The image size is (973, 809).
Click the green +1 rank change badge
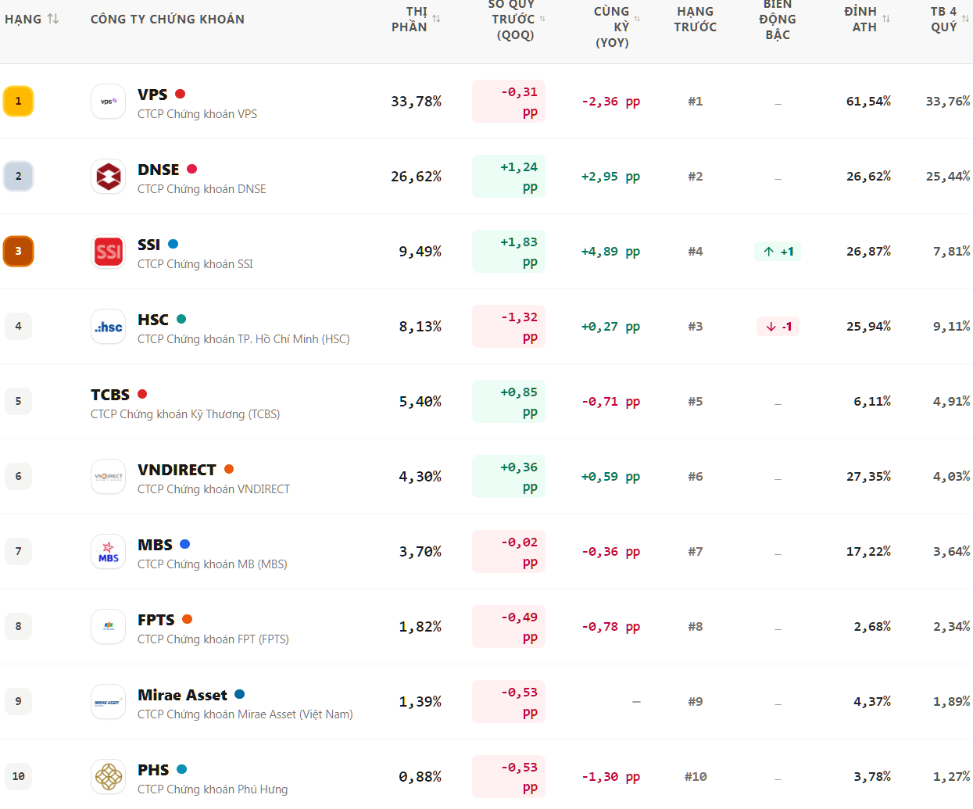778,252
